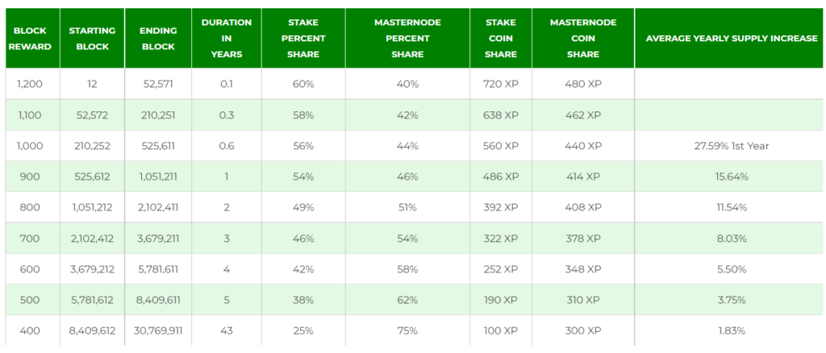Click the 49% stake percent cell
Viewport: 826px width, 353px height.
pos(303,207)
